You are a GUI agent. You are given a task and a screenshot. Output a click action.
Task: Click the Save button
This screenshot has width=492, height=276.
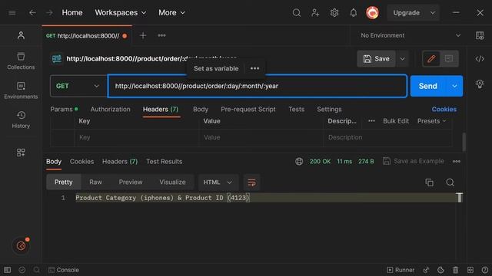tap(377, 59)
